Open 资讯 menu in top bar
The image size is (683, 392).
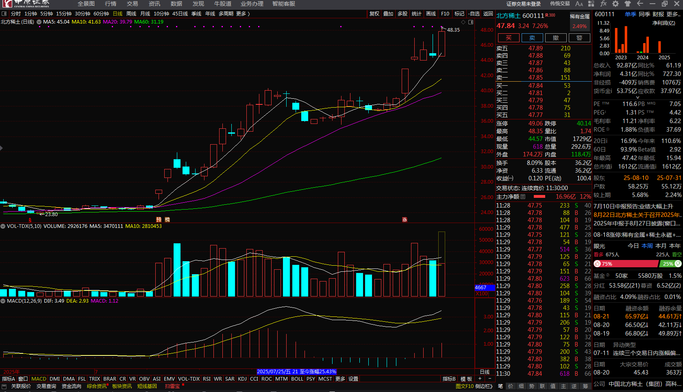[154, 4]
